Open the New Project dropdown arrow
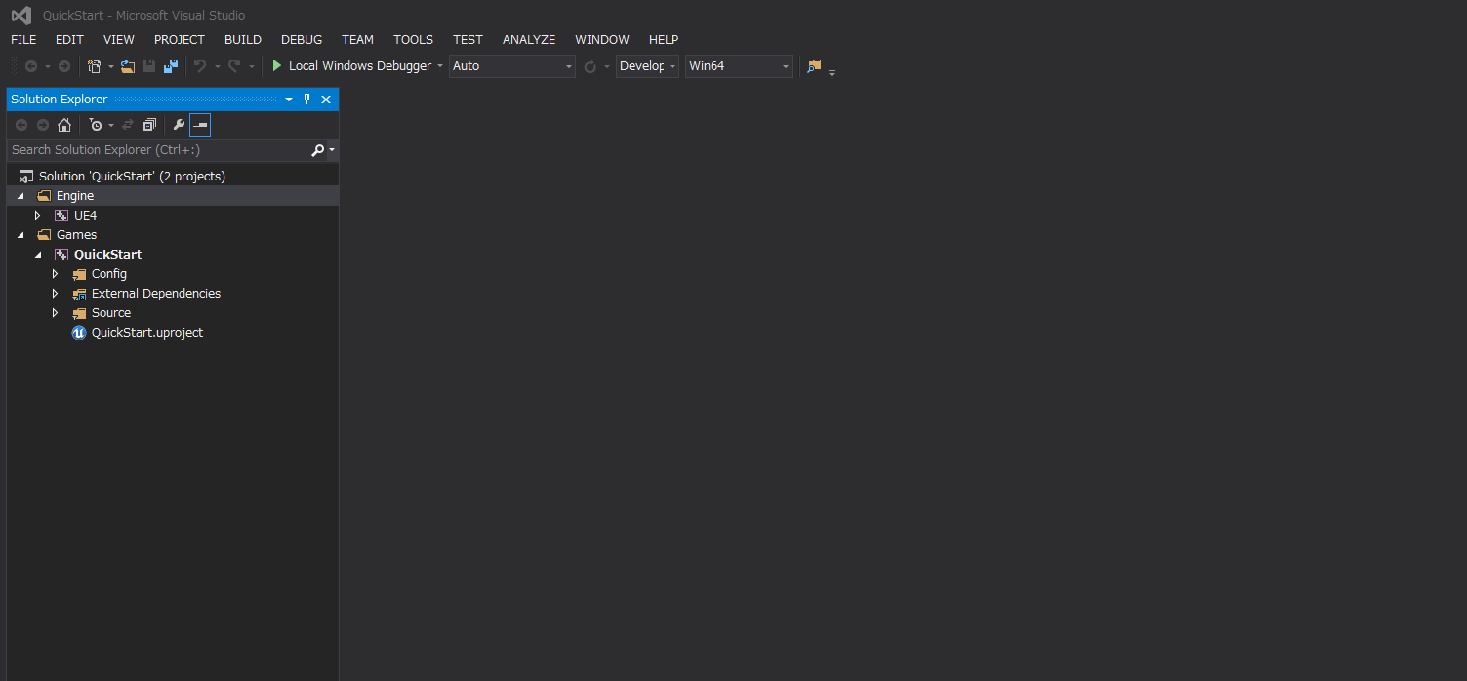This screenshot has height=681, width=1467. coord(110,66)
